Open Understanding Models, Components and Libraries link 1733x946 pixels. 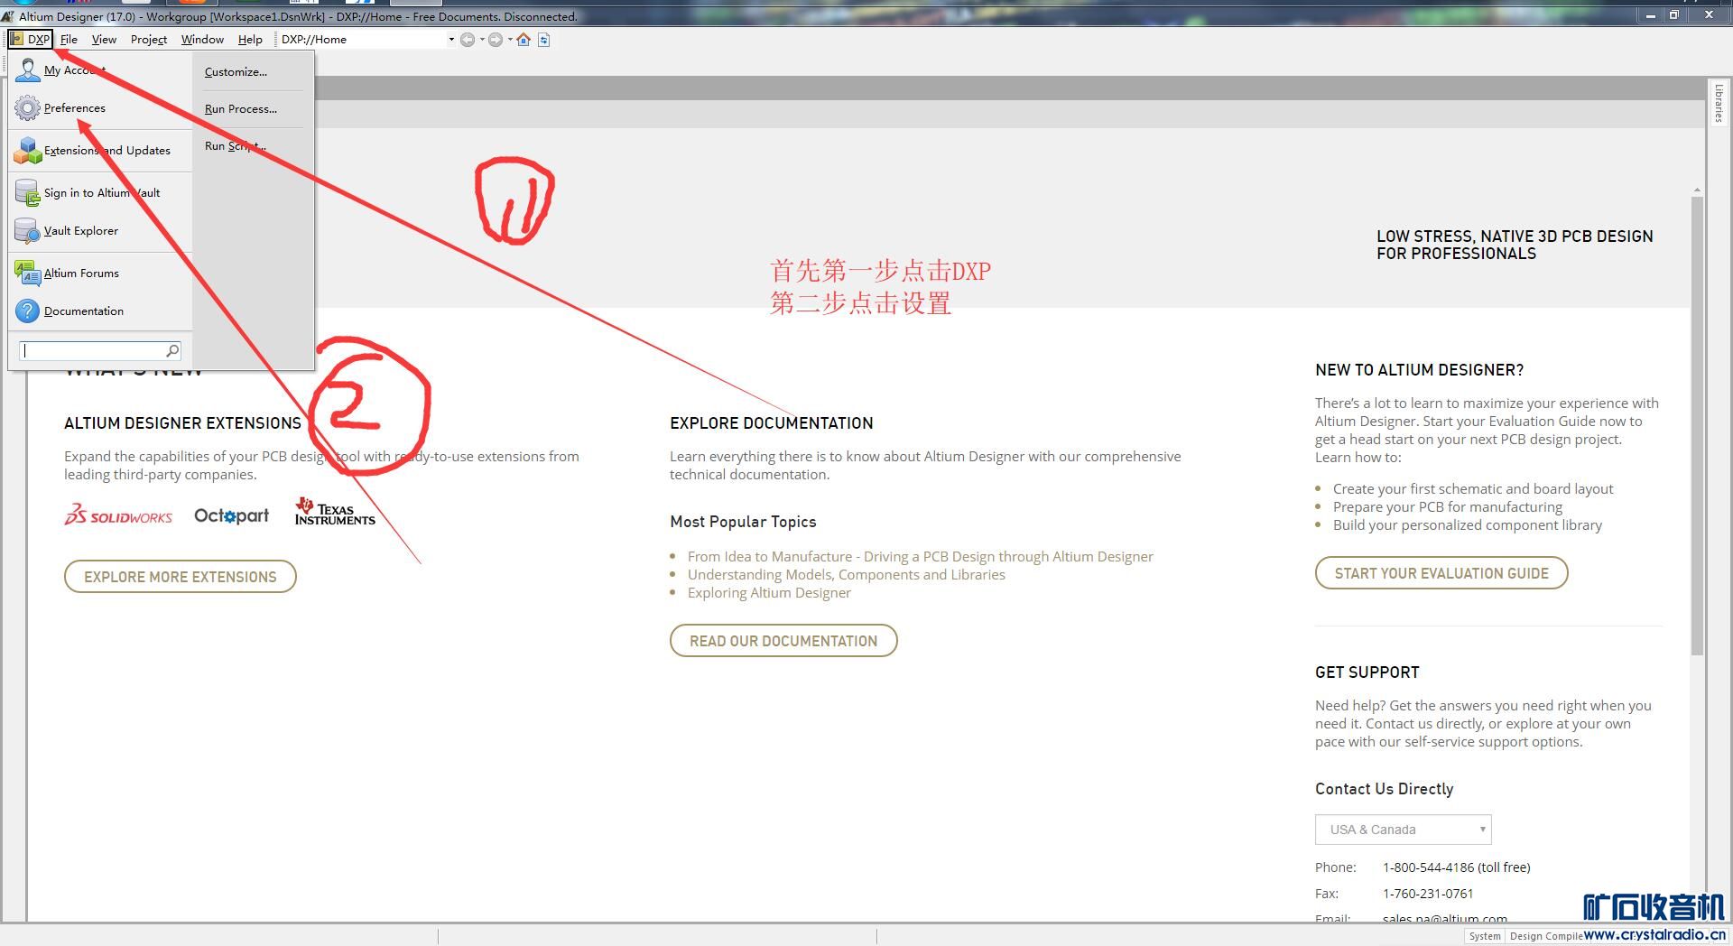(x=847, y=575)
